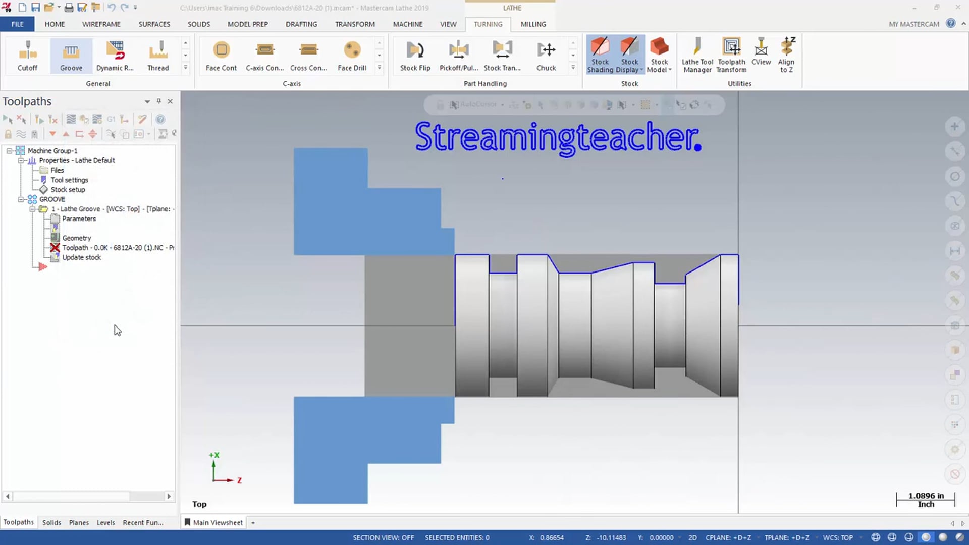Select the Cutoff toolpath
969x545 pixels.
click(27, 56)
